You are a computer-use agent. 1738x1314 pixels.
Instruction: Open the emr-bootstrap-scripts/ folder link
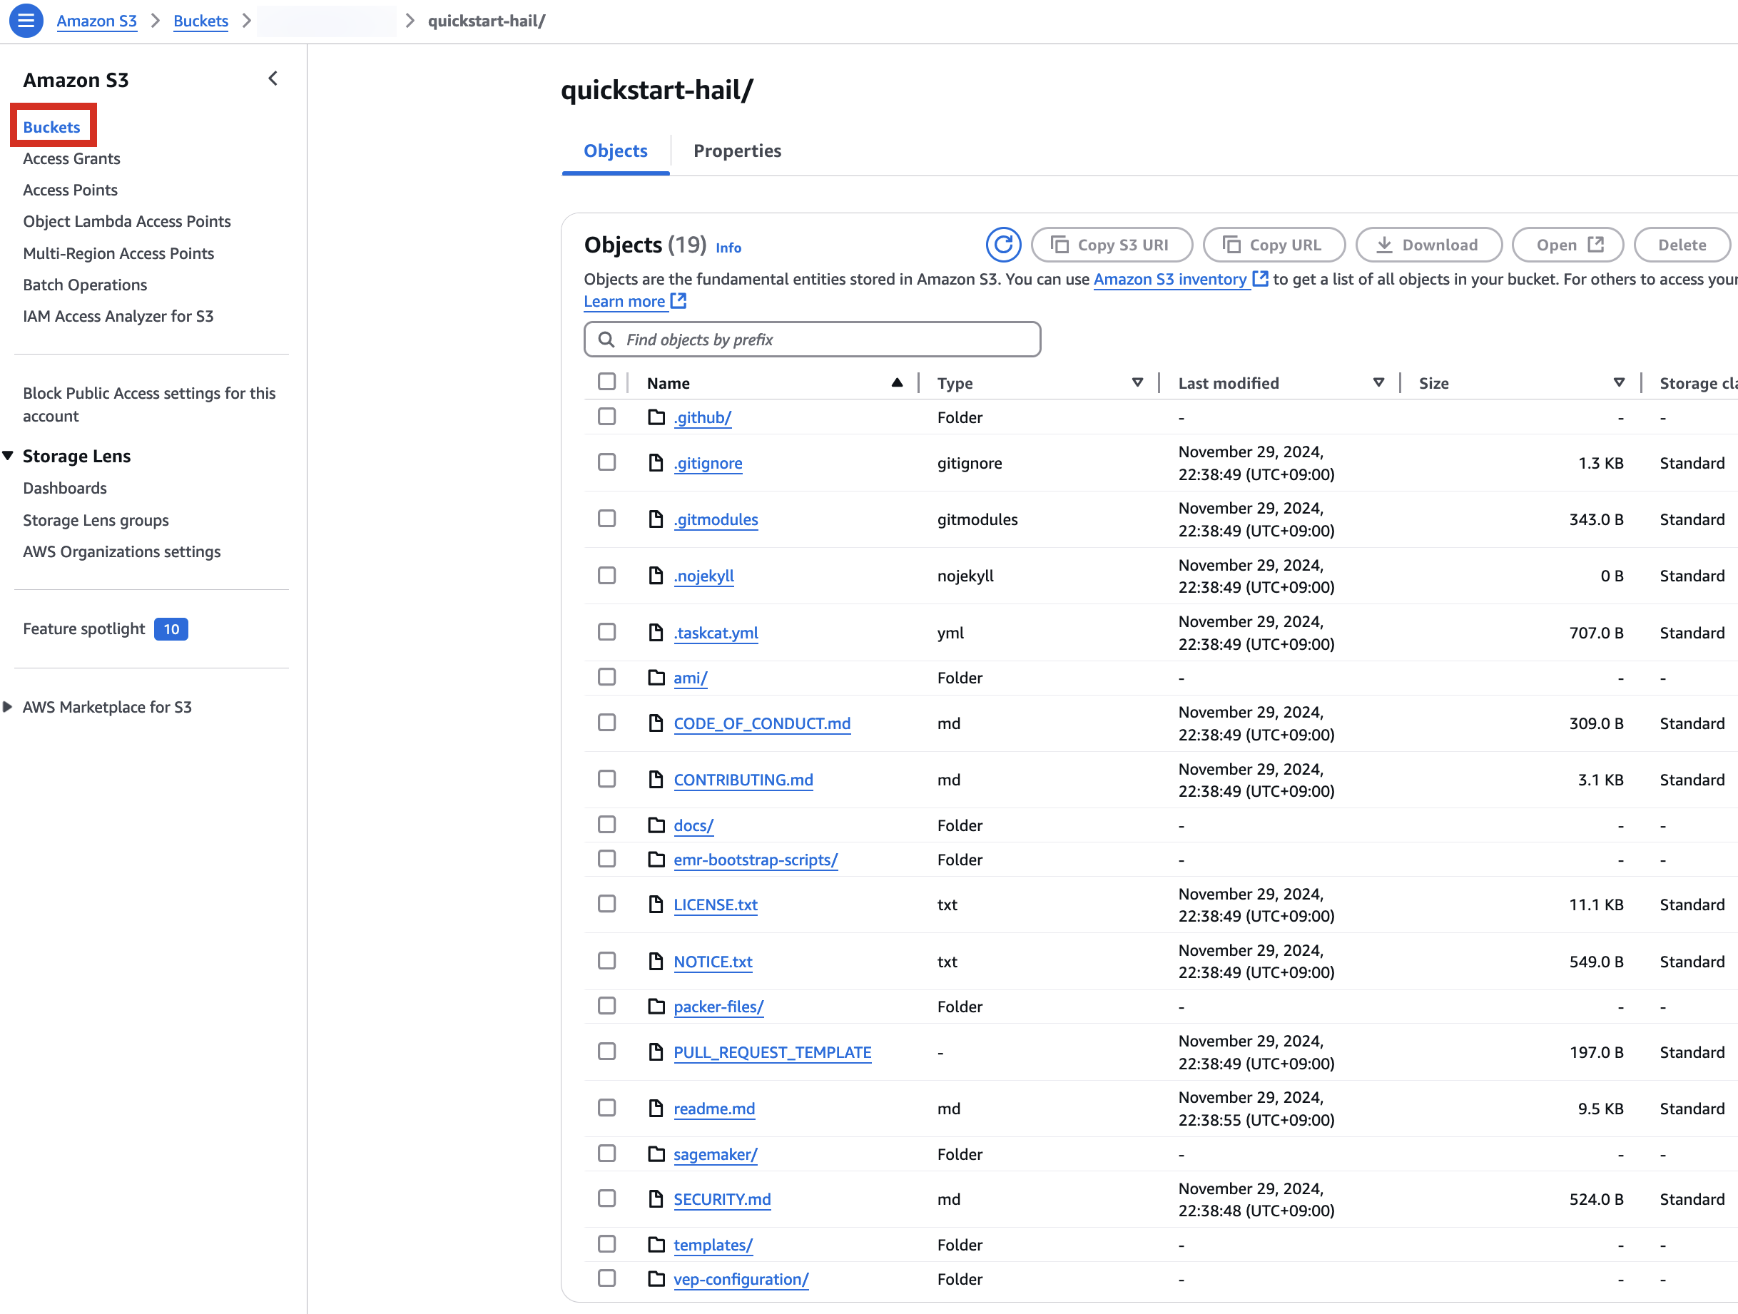755,860
